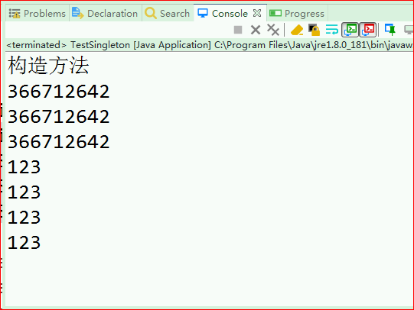Click the Terminate stop icon
This screenshot has height=310, width=414.
point(238,30)
